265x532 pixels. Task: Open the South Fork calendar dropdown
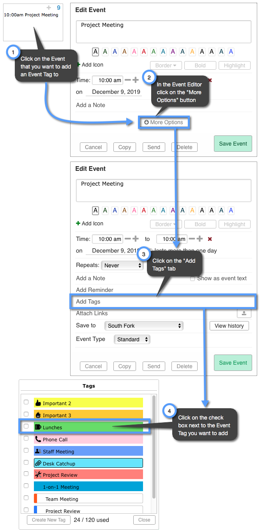pos(144,326)
